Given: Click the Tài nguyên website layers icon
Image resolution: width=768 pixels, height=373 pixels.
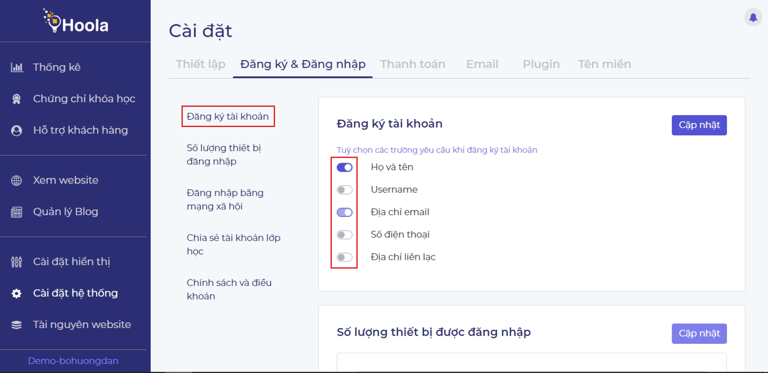Looking at the screenshot, I should [x=17, y=325].
